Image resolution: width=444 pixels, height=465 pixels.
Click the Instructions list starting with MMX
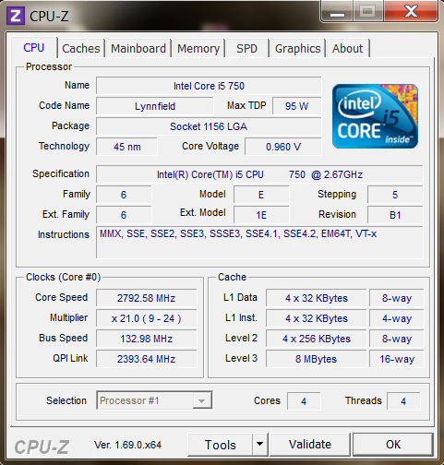click(259, 243)
